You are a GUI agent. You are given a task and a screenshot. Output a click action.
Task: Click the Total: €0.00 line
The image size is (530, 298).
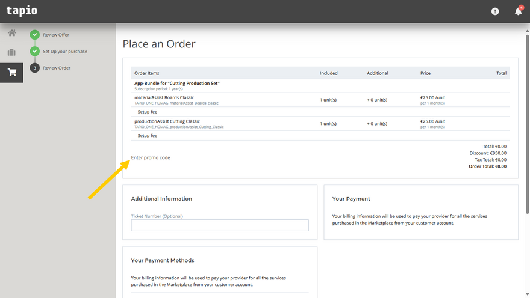click(x=494, y=147)
